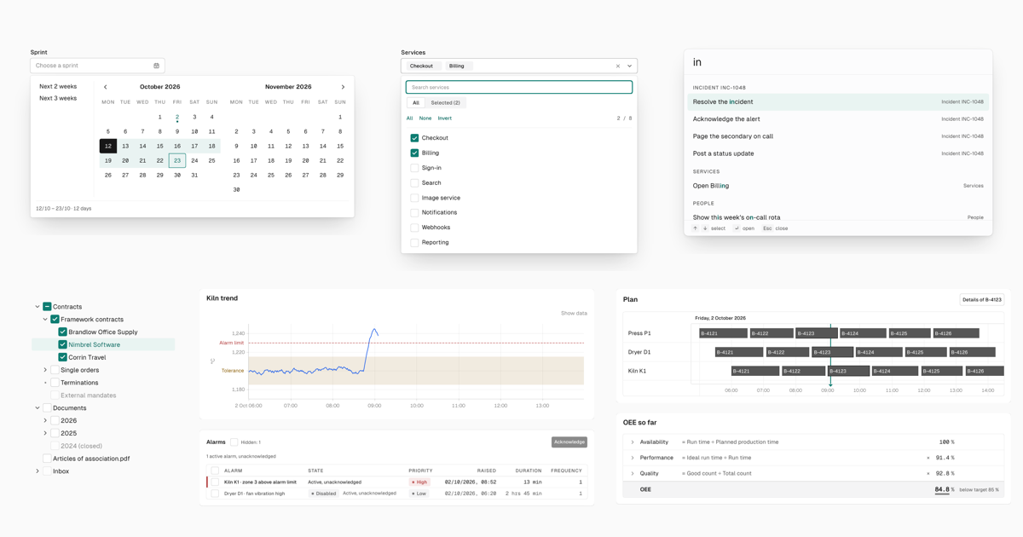Viewport: 1023px width, 537px height.
Task: Clear all selected services with X icon
Action: click(x=618, y=66)
